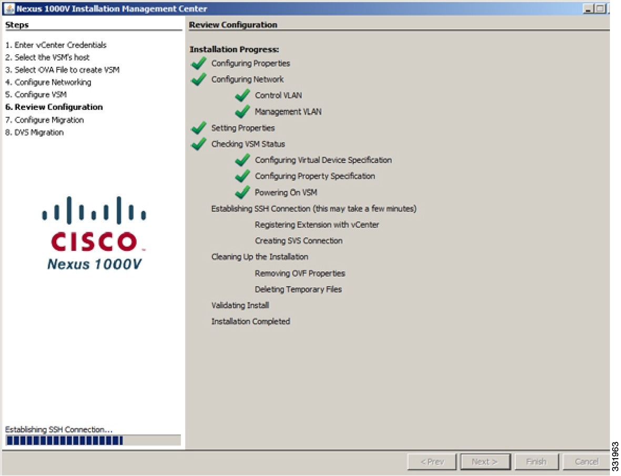Image resolution: width=621 pixels, height=476 pixels.
Task: Click Registering Extension with vCenter text
Action: (x=317, y=225)
